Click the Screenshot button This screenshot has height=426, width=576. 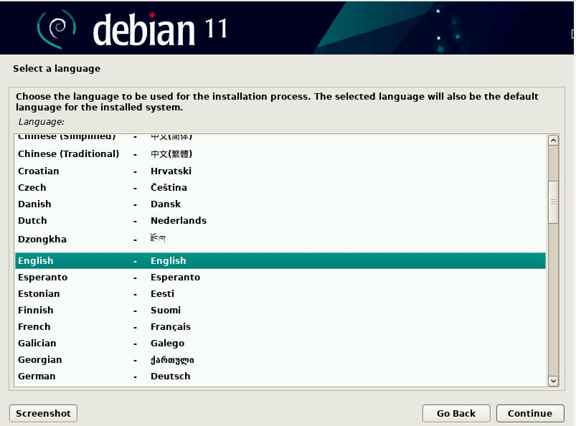point(43,414)
